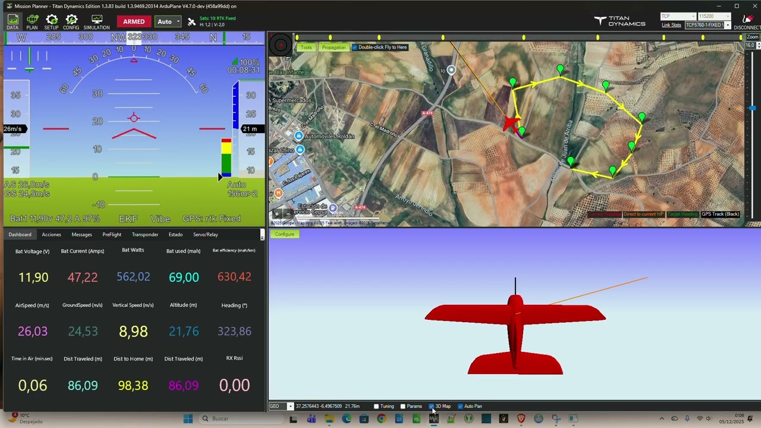
Task: Uncheck the Auto Pan checkbox
Action: (460, 407)
